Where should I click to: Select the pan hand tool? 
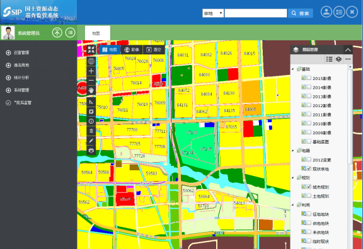pyautogui.click(x=91, y=90)
